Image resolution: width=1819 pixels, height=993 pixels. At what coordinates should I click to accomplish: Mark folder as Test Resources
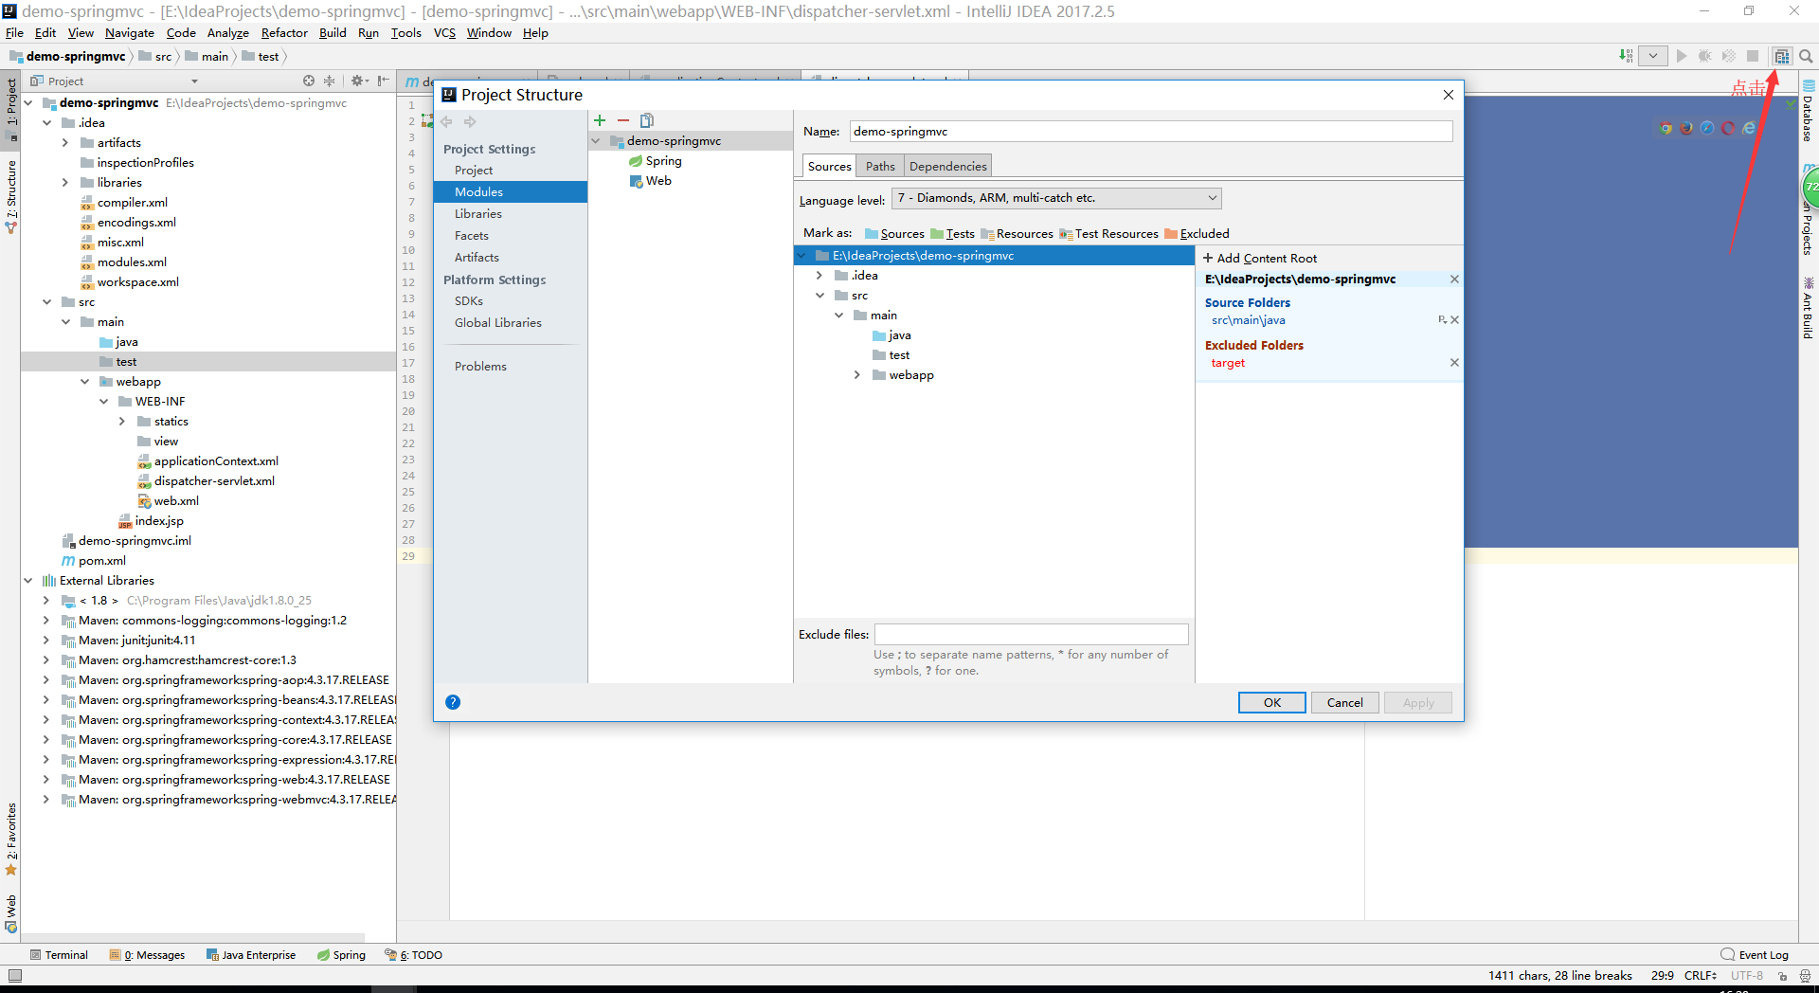(x=1108, y=234)
